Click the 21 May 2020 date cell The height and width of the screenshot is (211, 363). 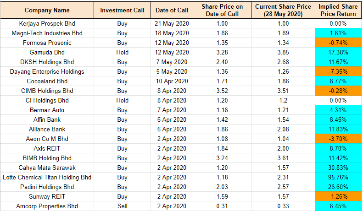click(x=172, y=23)
